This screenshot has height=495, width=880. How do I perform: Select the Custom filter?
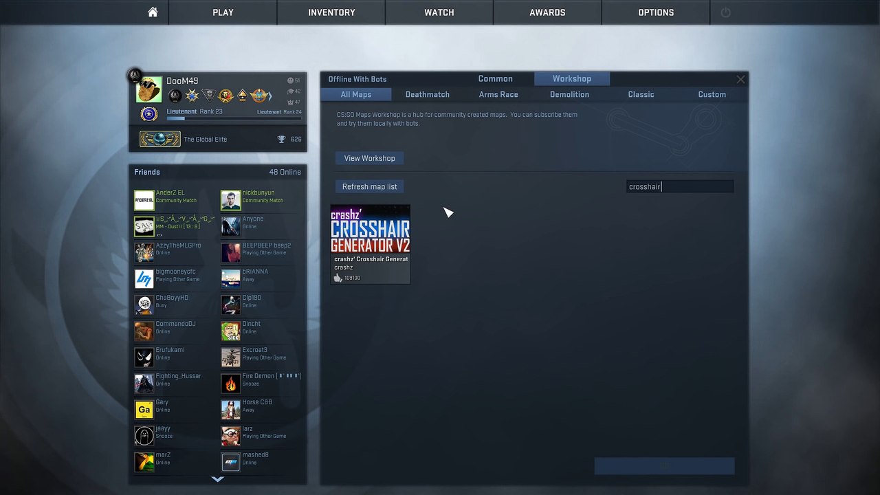pos(712,95)
